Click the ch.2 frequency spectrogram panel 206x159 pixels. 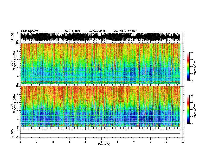(x=100, y=107)
